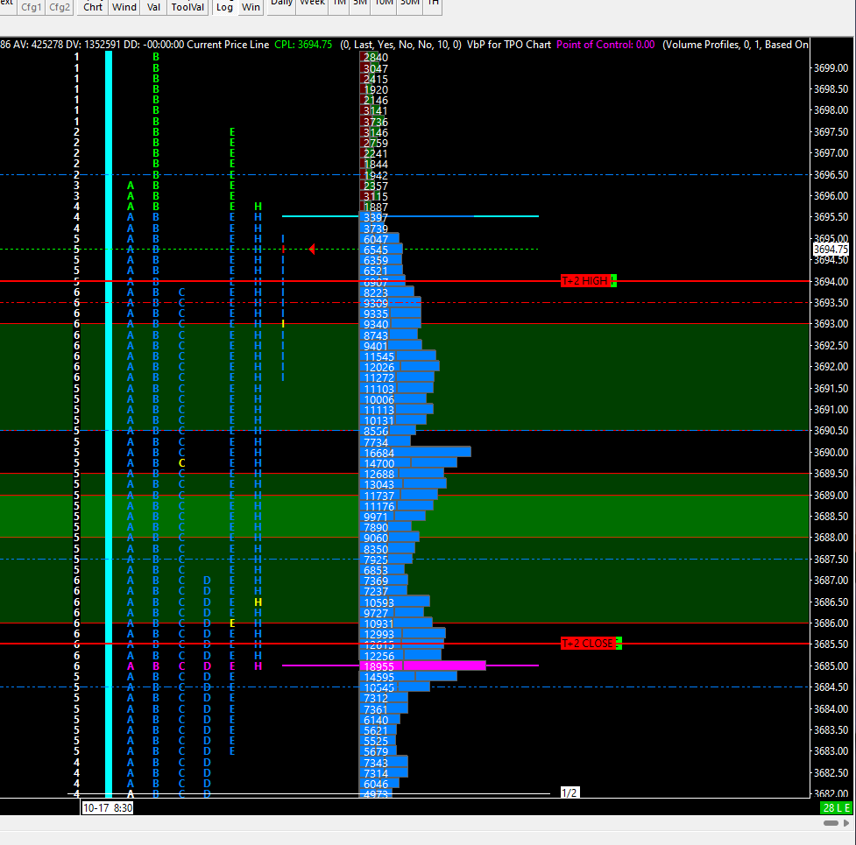Viewport: 856px width, 845px height.
Task: Click the Cfg2 toolbar button
Action: click(60, 7)
